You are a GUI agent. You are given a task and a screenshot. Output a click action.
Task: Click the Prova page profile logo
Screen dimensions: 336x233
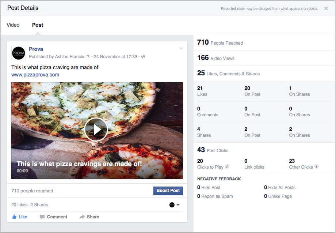18,53
